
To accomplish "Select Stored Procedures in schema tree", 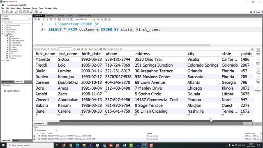I will [x=15, y=56].
